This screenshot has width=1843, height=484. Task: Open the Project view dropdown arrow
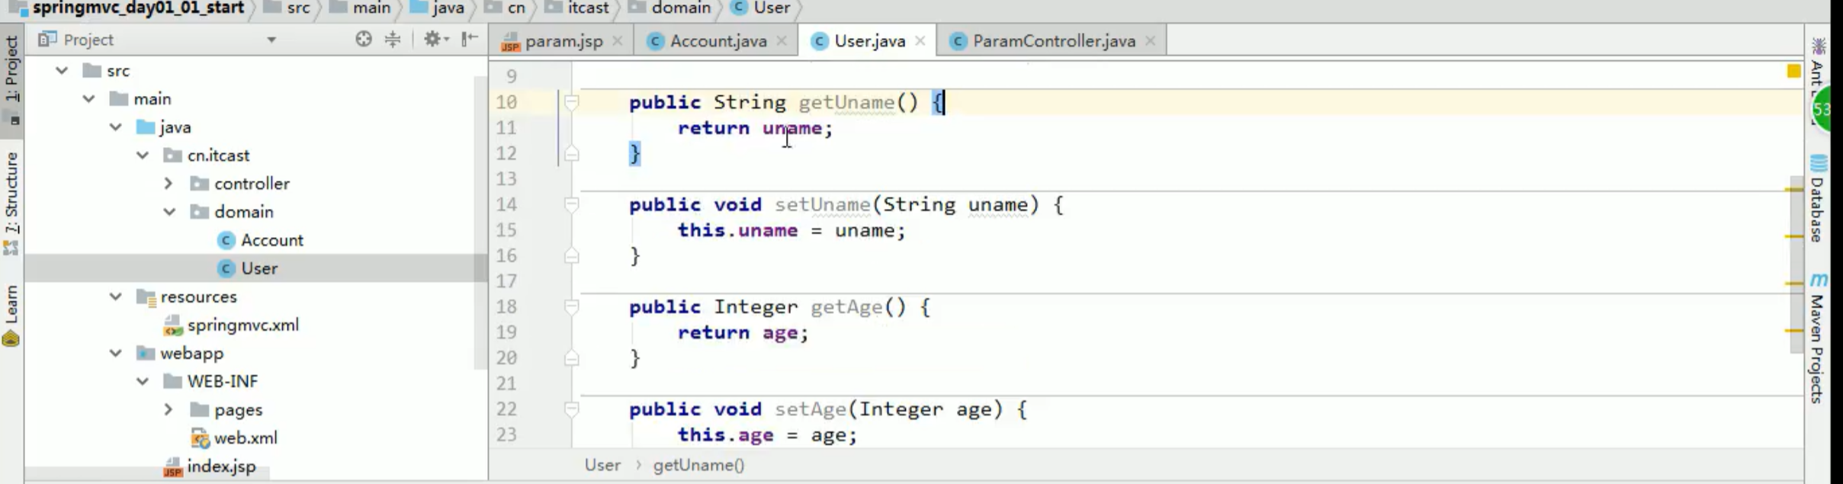tap(271, 40)
